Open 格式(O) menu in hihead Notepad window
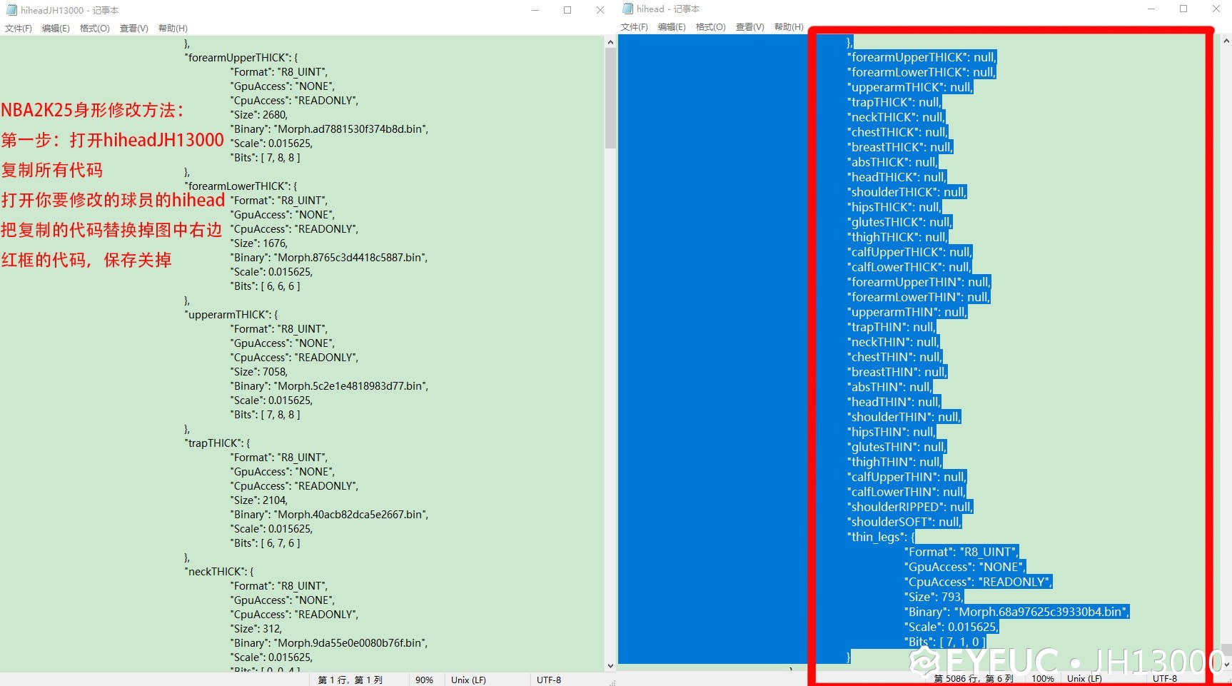Image resolution: width=1232 pixels, height=686 pixels. click(711, 27)
